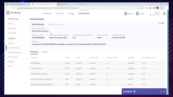Switch to the Clusters tab

45,52
